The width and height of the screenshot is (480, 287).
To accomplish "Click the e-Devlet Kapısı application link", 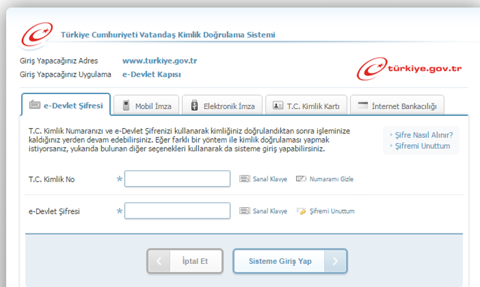I will 151,74.
